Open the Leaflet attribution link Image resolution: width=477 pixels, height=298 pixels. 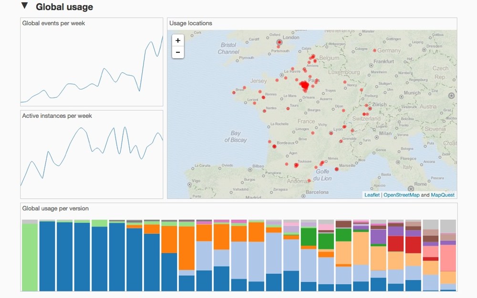(372, 195)
